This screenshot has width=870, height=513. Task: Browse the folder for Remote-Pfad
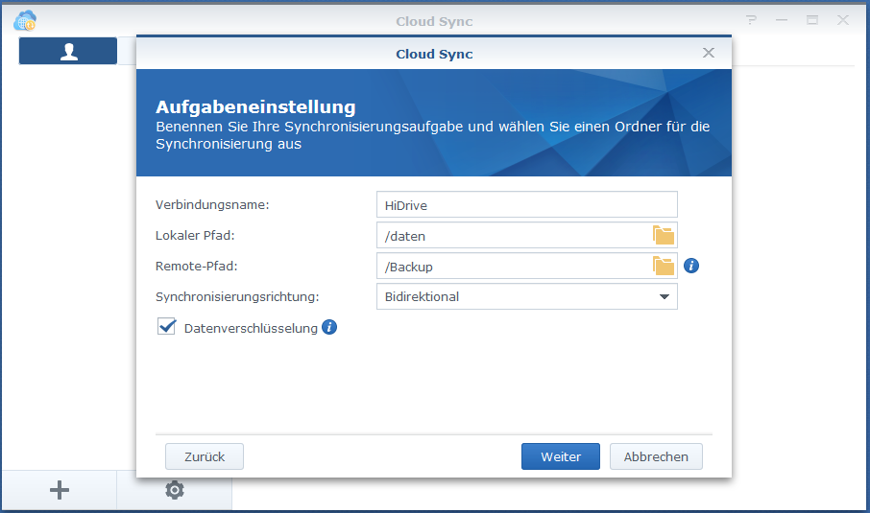click(x=663, y=266)
